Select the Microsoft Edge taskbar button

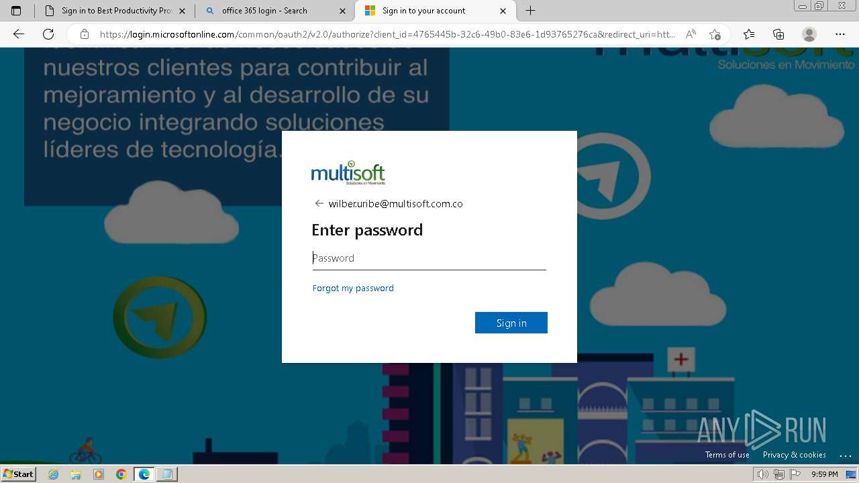(144, 474)
